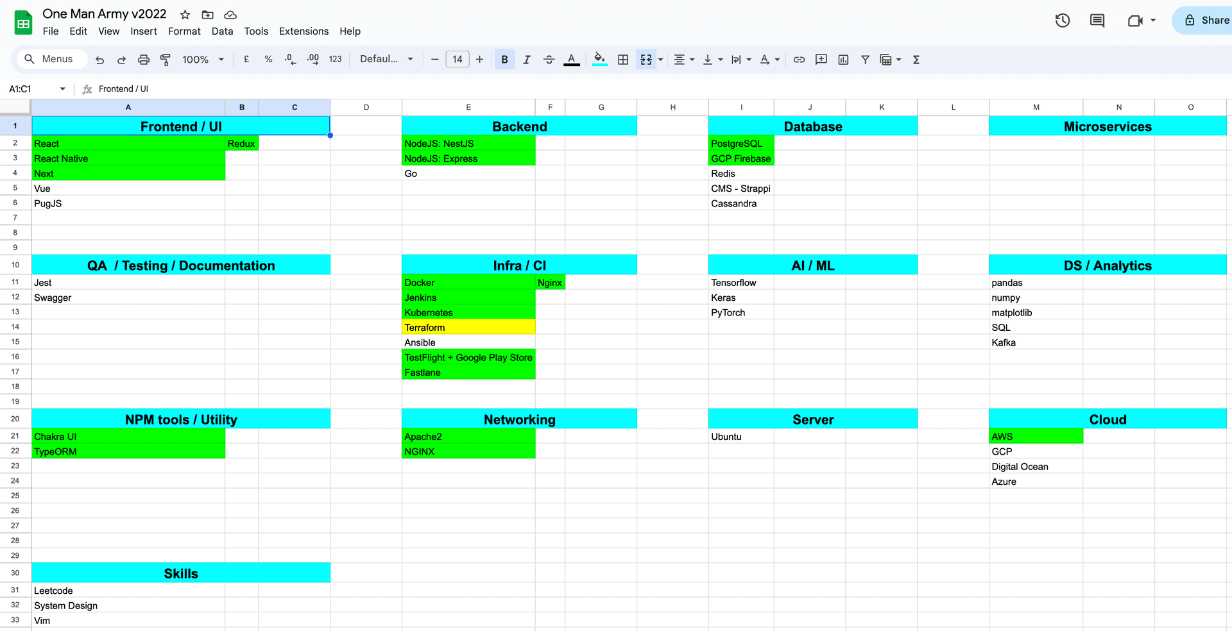Toggle bold formatting
The height and width of the screenshot is (631, 1232).
(x=505, y=59)
